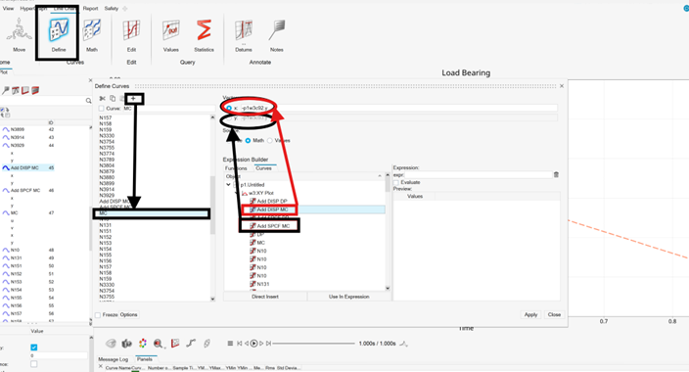The image size is (689, 372).
Task: Click the add ribbon tab diamond icon
Action: 125,9
